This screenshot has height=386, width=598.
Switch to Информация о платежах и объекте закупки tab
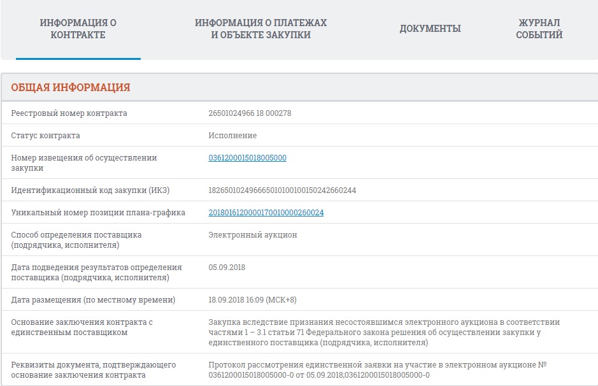point(260,29)
